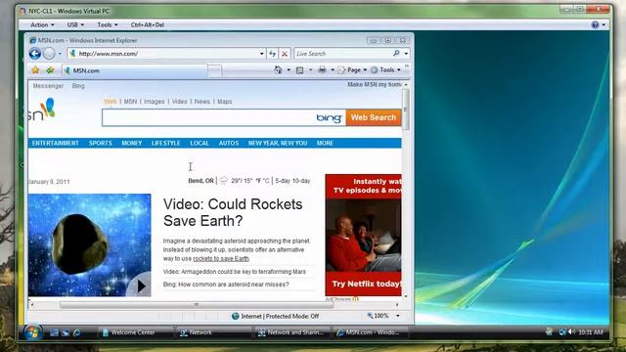Click the address bar showing http://www.msn.com/
The width and height of the screenshot is (626, 352).
coord(163,54)
